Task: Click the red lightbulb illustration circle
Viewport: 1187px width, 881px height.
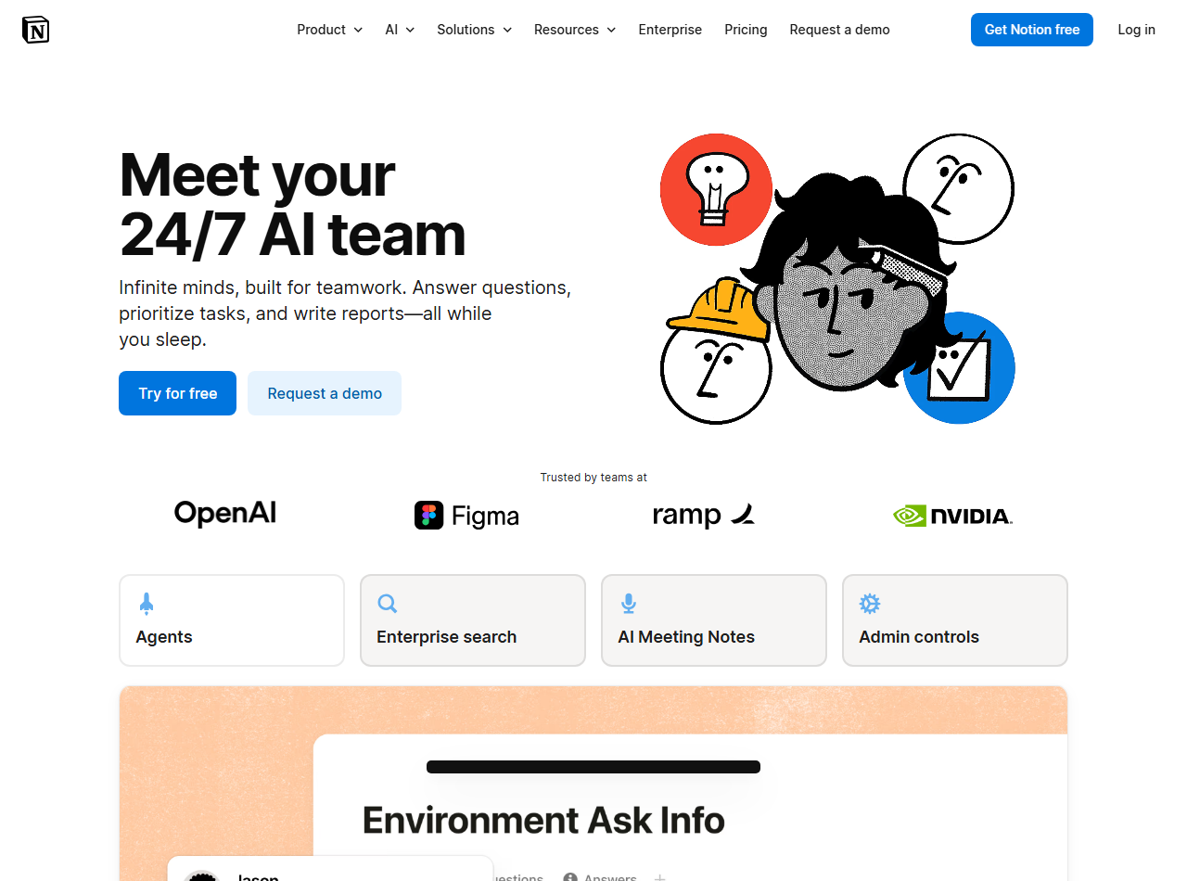Action: 716,189
